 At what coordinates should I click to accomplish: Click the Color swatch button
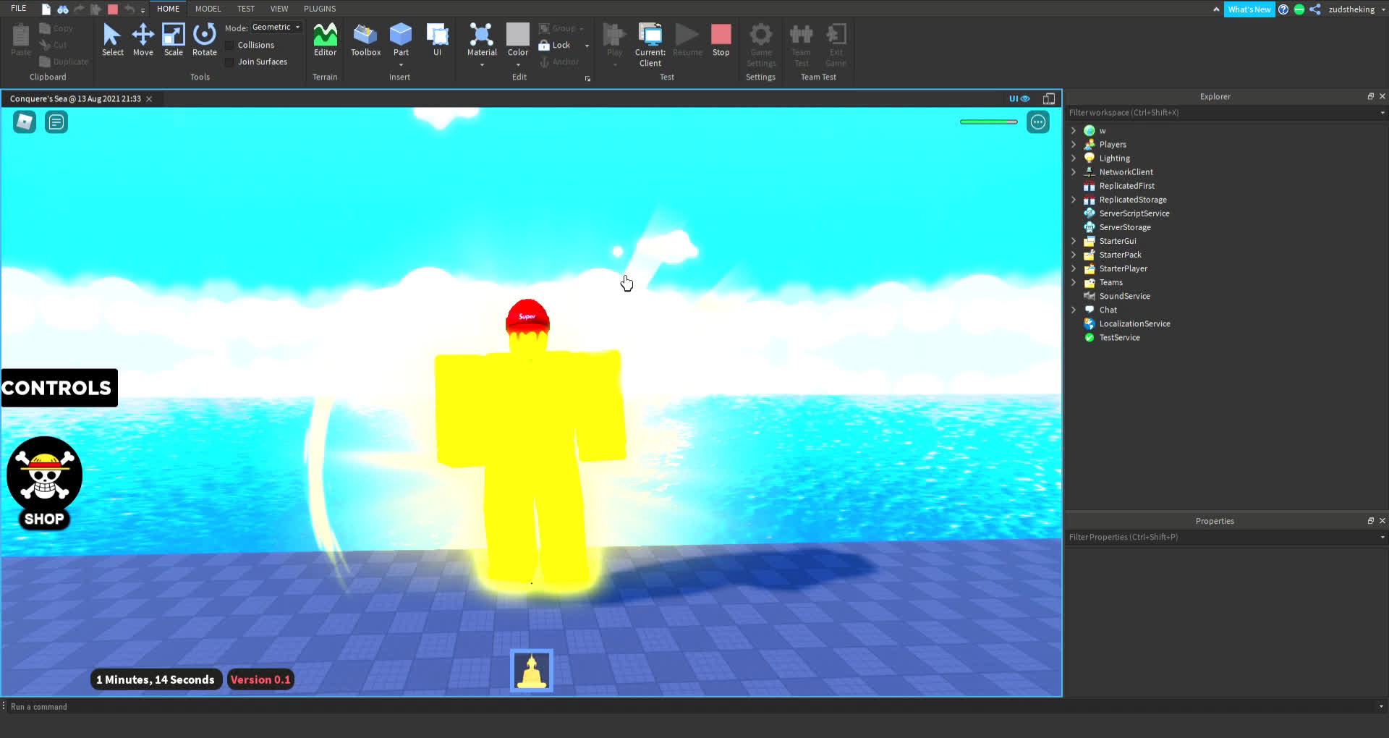pos(518,34)
